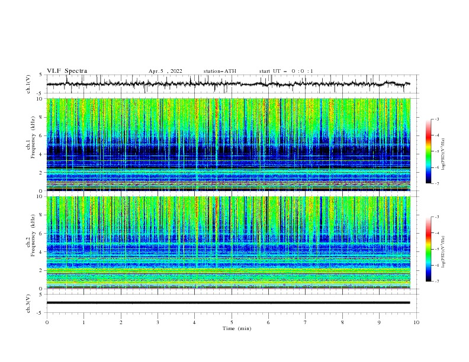Click the "-7" tick on ch.2 color bar
This screenshot has width=469, height=362.
pos(437,281)
